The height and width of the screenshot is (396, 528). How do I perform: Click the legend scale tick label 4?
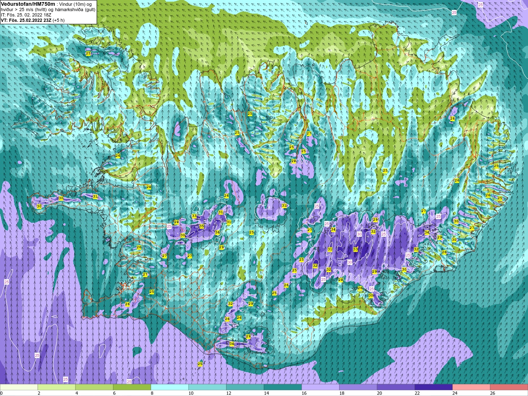[77, 393]
